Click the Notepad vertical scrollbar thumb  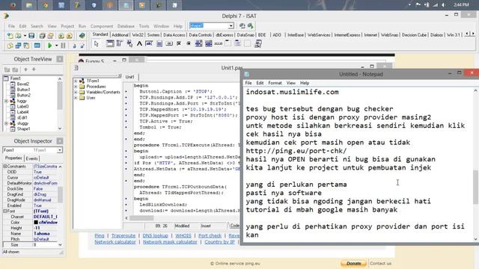[476, 187]
